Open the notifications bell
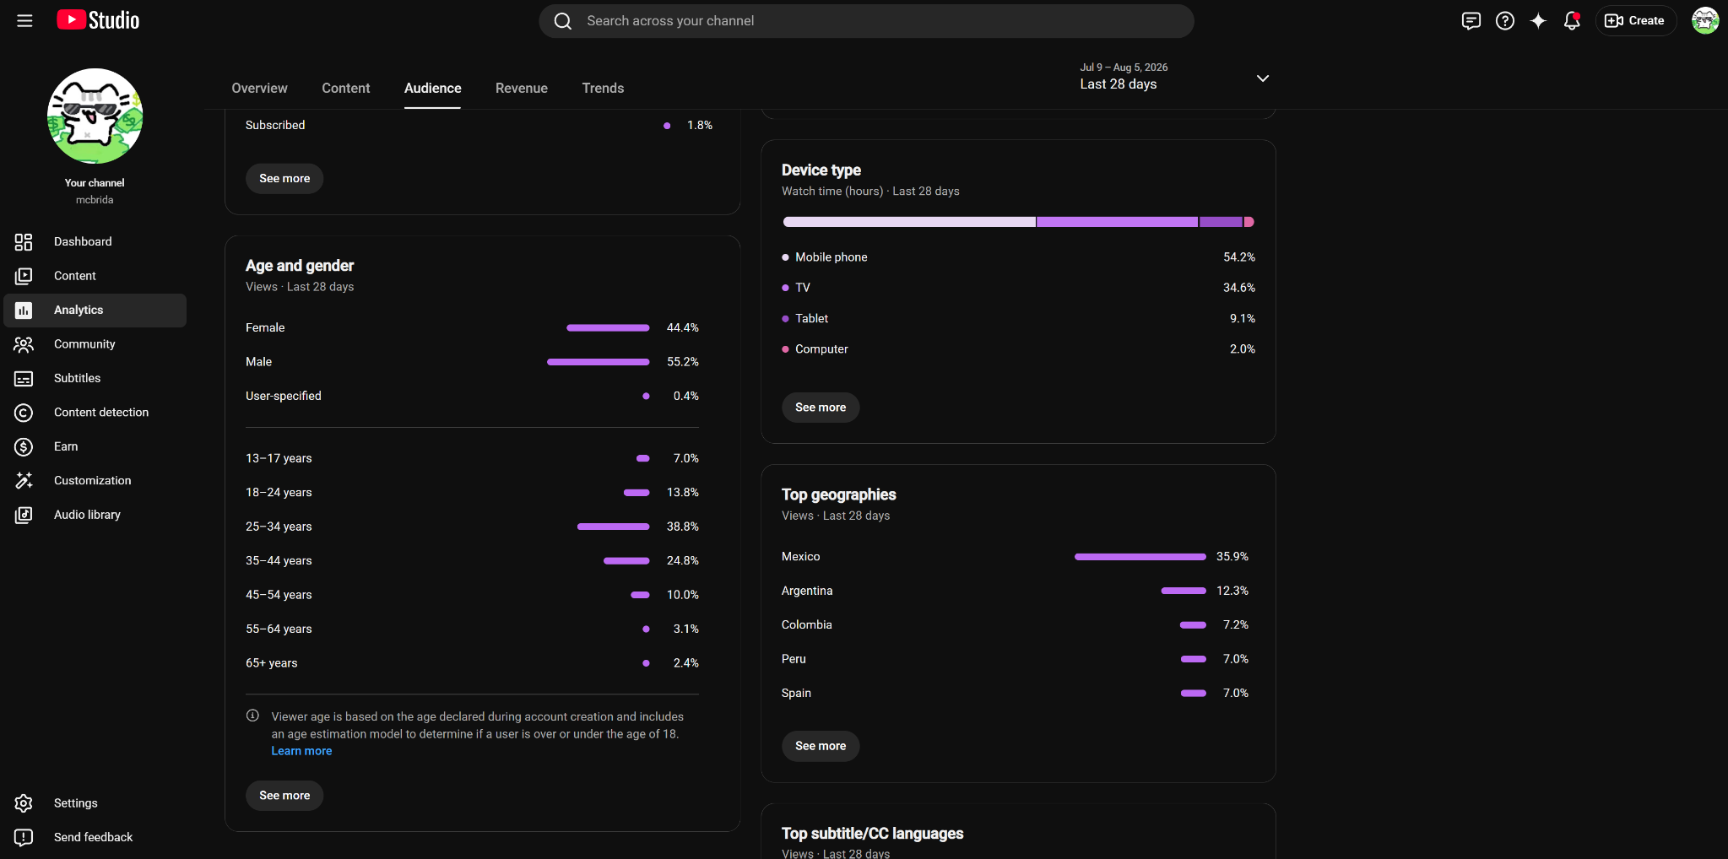 click(x=1572, y=21)
